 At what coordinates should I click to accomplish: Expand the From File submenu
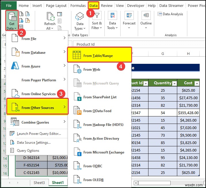click(x=37, y=39)
